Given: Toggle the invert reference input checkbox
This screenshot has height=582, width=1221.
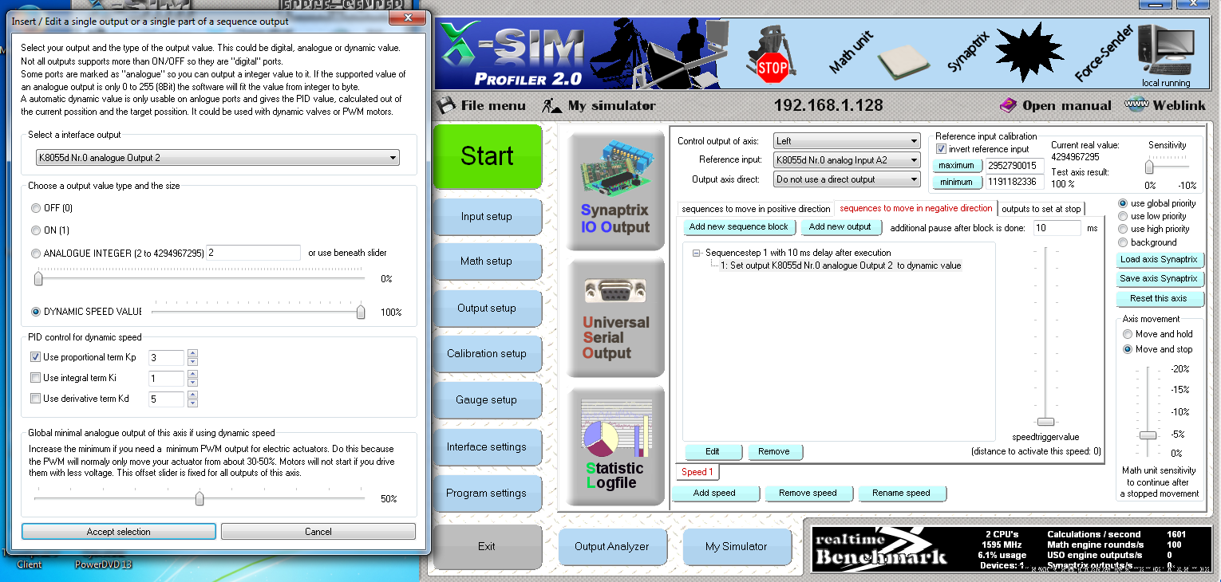Looking at the screenshot, I should (x=942, y=149).
